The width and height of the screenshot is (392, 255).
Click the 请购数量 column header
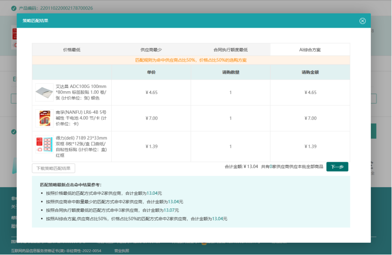230,72
